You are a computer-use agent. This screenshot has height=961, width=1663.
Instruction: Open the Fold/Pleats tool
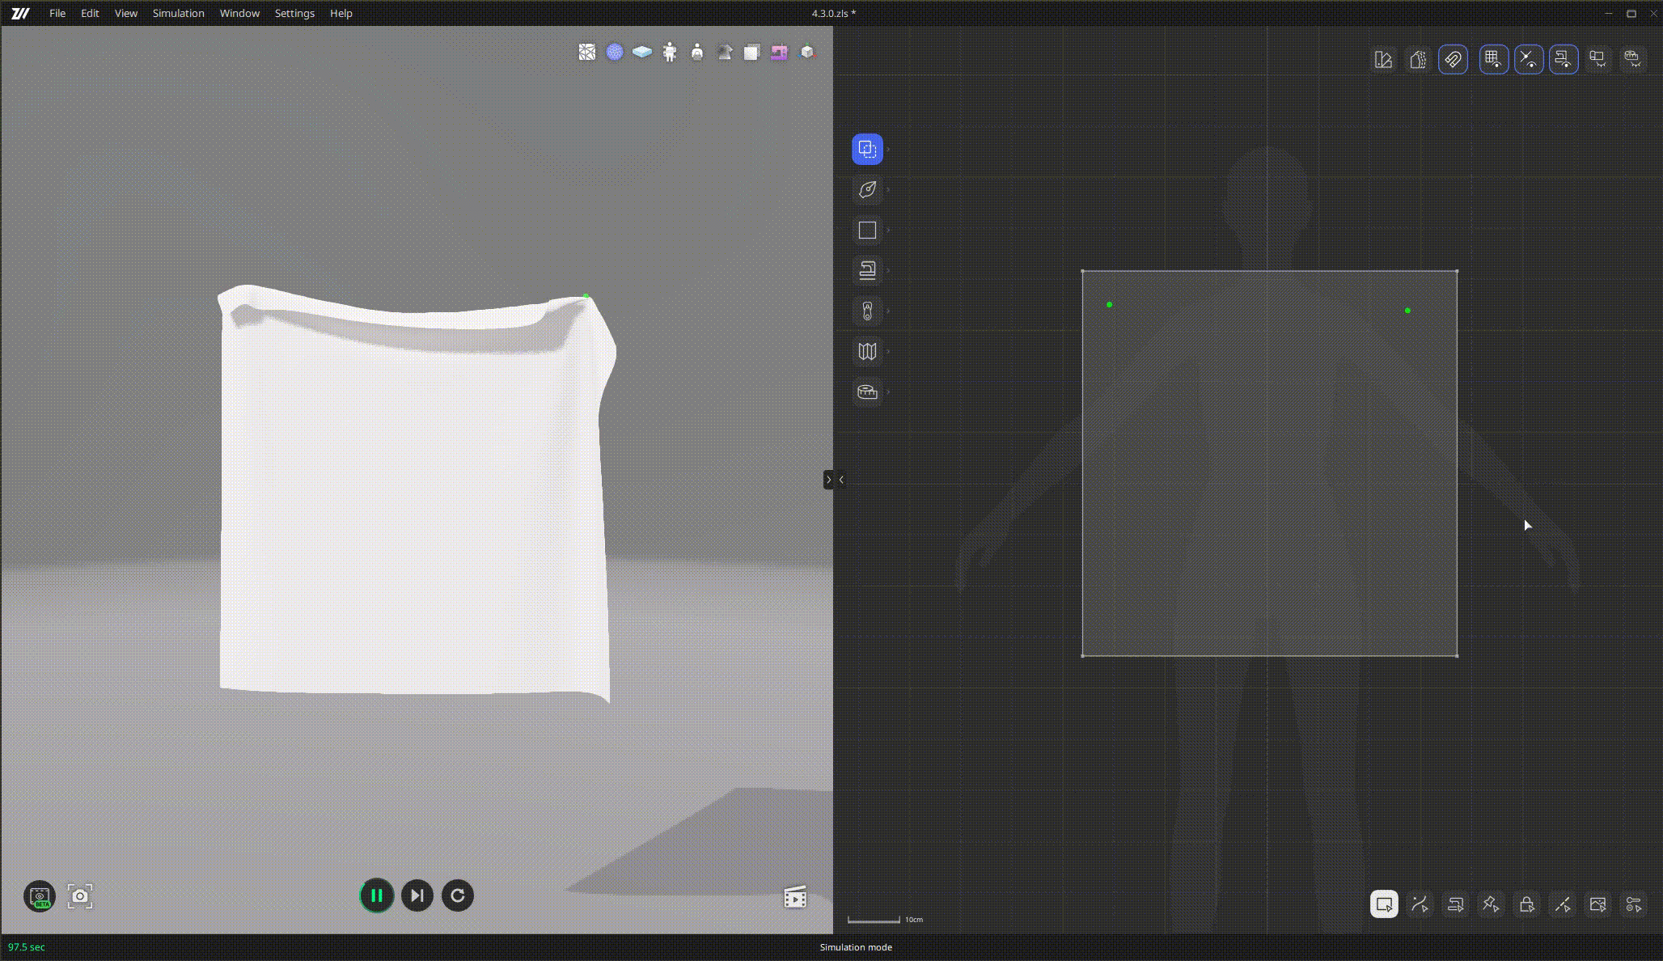pyautogui.click(x=866, y=350)
